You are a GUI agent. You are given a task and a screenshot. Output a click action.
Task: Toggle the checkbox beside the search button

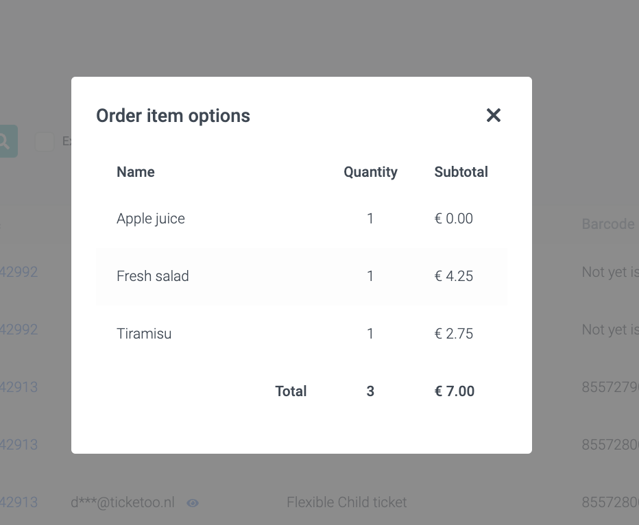45,141
